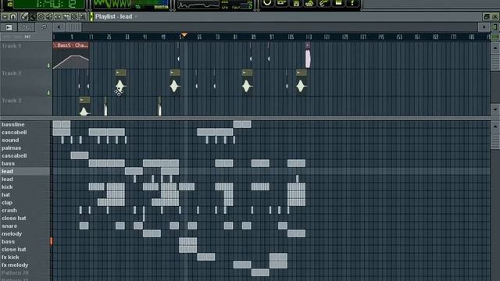
Task: Select the fx melody pattern name
Action: point(15,265)
